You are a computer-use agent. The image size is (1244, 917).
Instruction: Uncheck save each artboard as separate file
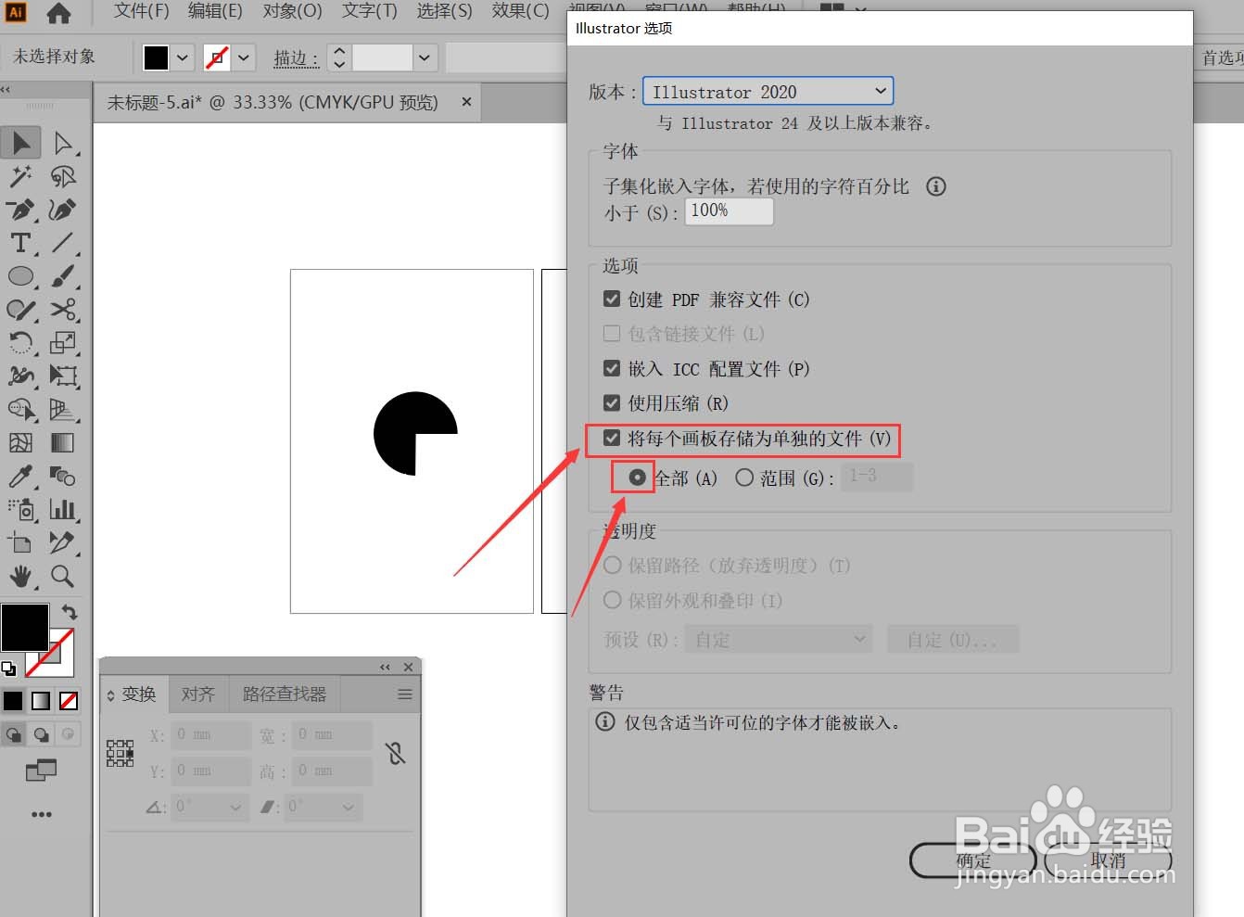612,438
